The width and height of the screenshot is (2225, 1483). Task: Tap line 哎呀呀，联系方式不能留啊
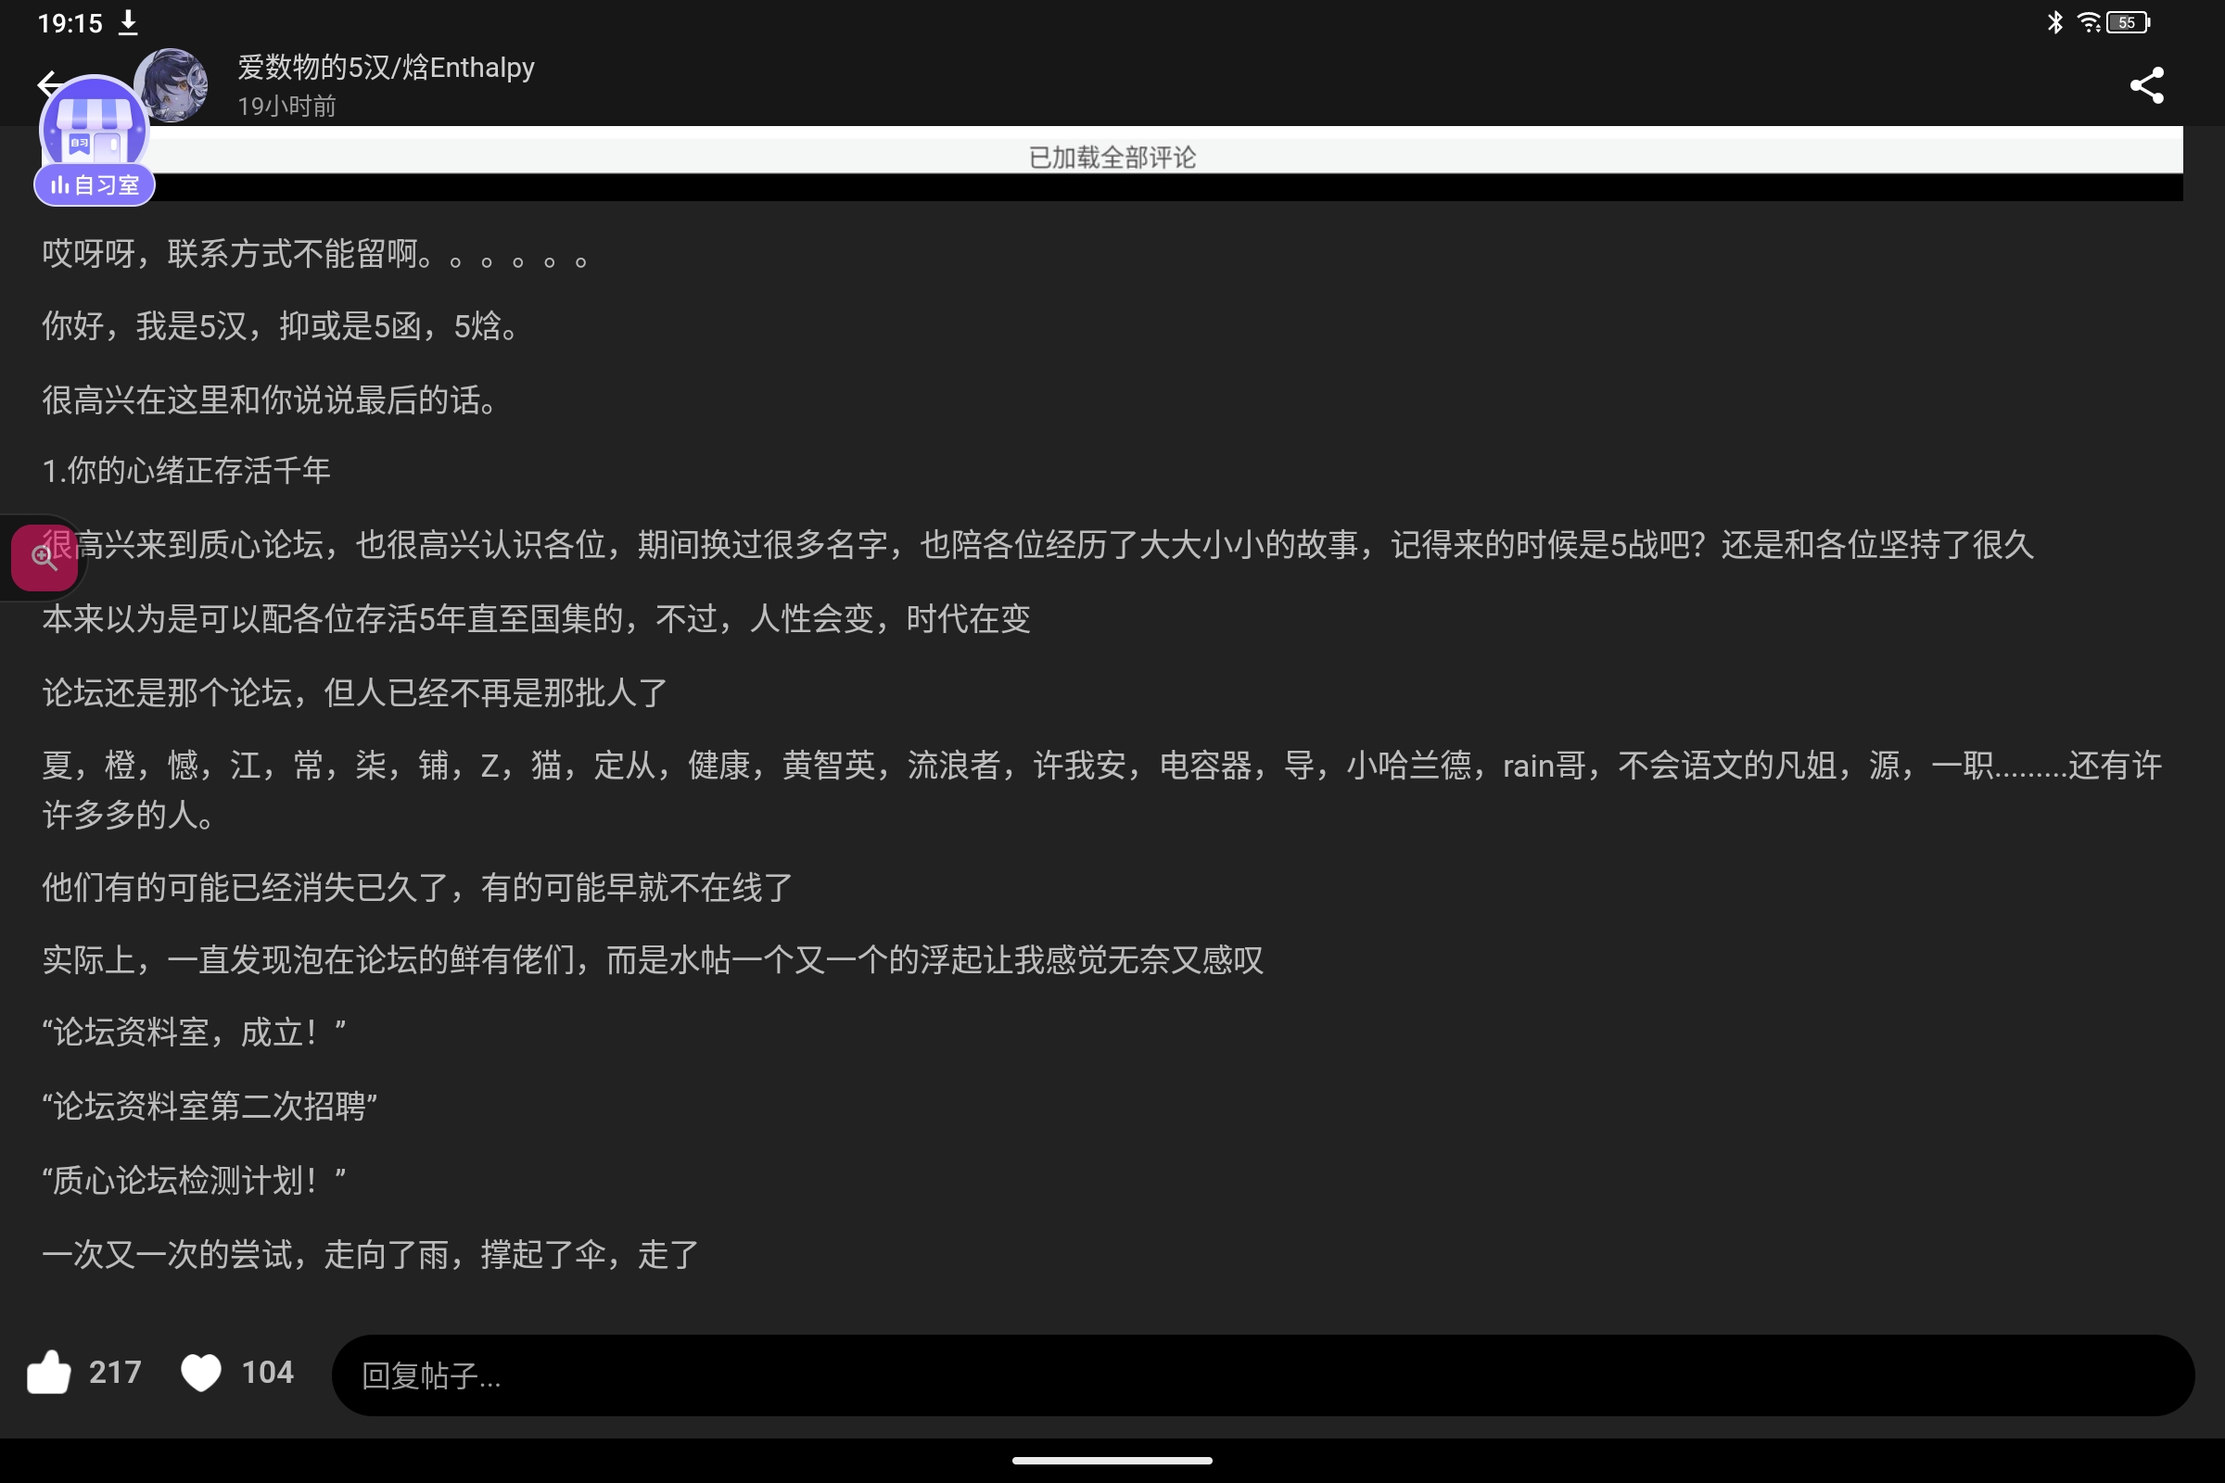coord(316,253)
